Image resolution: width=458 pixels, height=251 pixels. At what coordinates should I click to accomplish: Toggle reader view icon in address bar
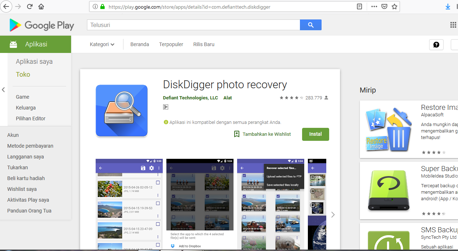tap(359, 6)
